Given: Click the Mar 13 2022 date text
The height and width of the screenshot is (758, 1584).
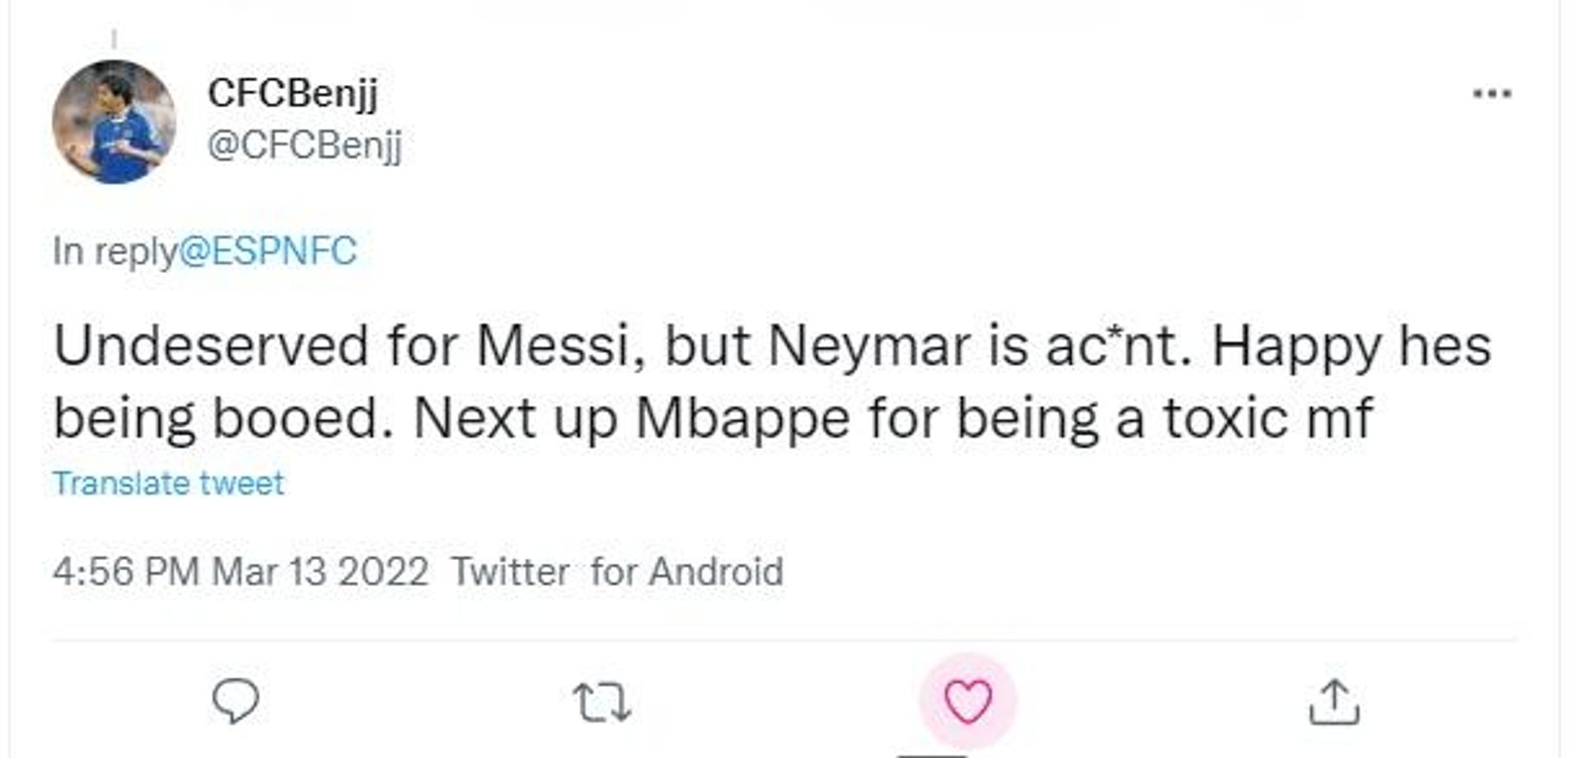Looking at the screenshot, I should point(320,572).
